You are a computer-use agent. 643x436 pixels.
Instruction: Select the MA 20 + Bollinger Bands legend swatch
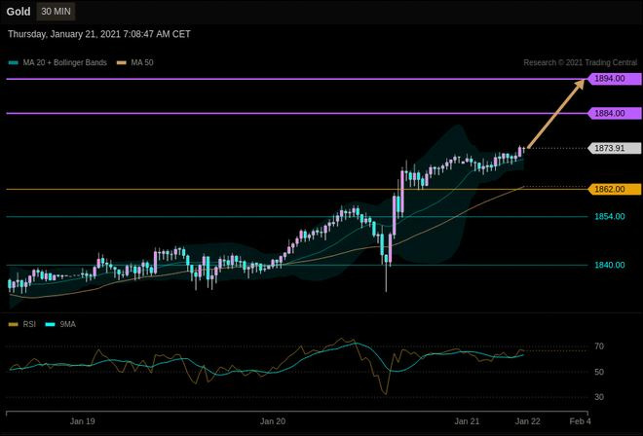[13, 62]
